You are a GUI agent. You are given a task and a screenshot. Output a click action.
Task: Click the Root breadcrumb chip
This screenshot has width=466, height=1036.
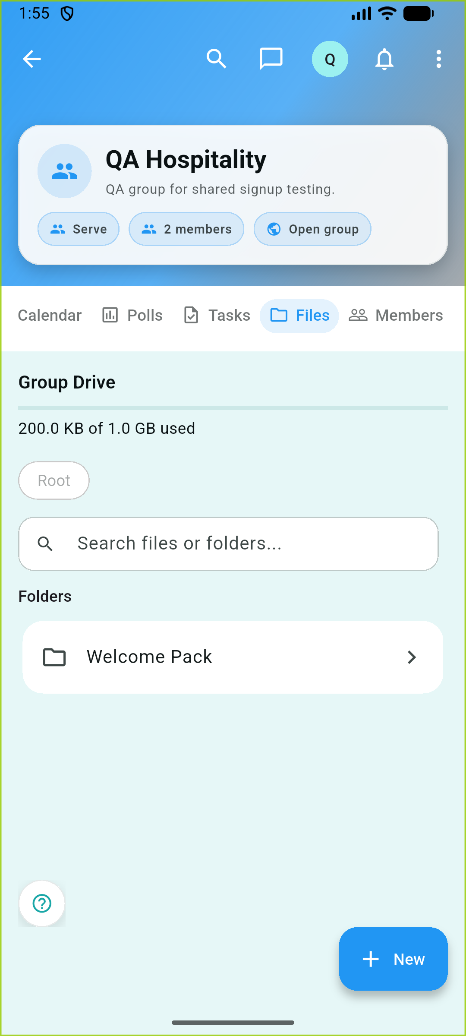point(54,480)
